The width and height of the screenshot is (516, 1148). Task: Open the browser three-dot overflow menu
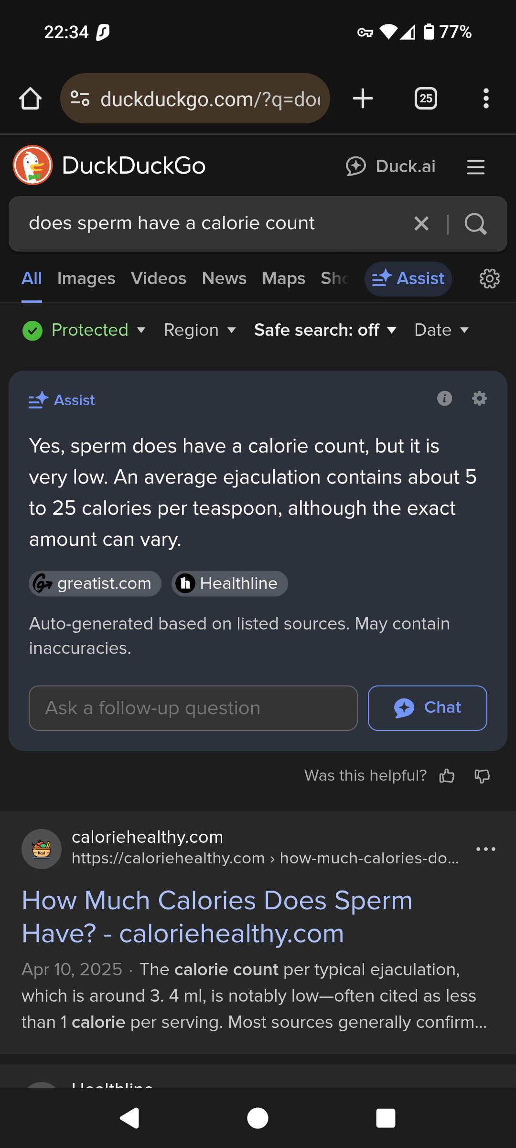486,99
